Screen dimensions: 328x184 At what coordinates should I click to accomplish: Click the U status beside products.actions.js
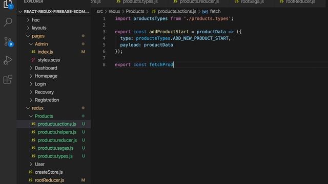click(x=84, y=124)
